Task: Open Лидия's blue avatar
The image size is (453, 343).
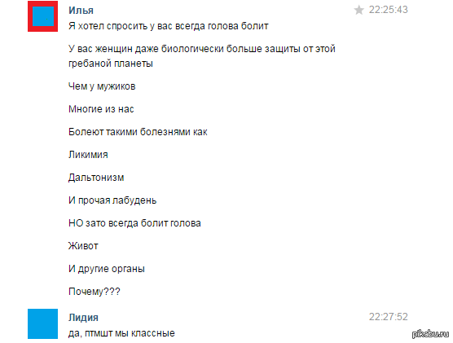Action: [x=42, y=323]
